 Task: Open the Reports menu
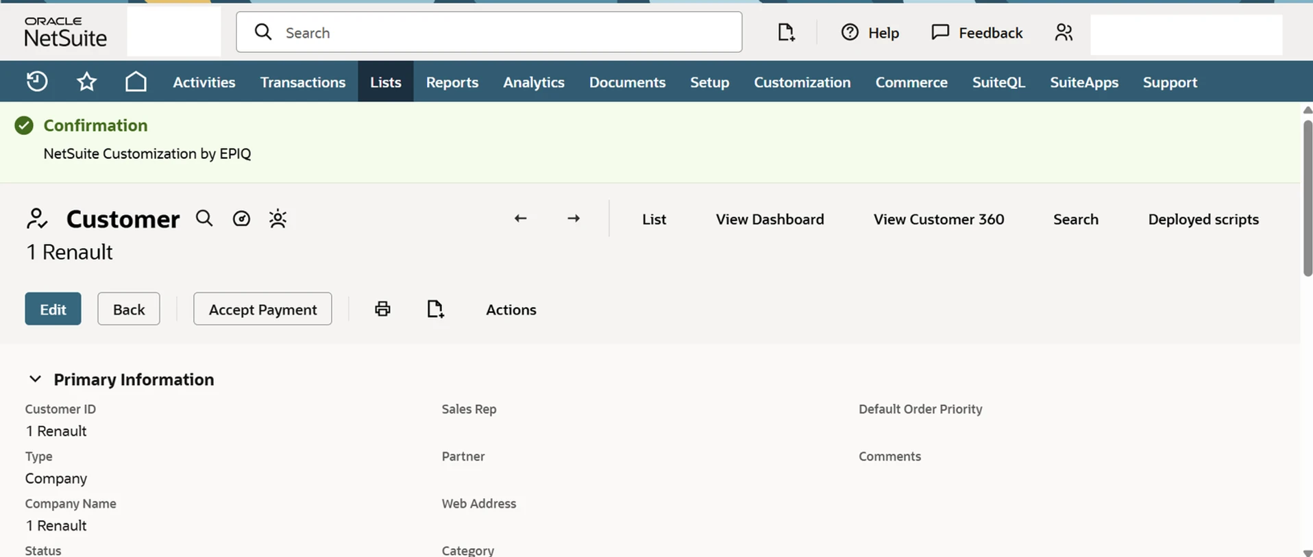tap(452, 82)
